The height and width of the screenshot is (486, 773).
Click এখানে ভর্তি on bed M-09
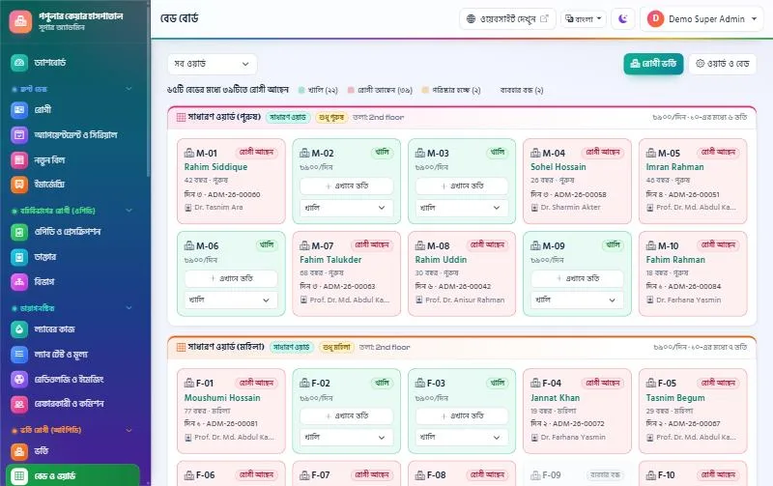(x=577, y=278)
